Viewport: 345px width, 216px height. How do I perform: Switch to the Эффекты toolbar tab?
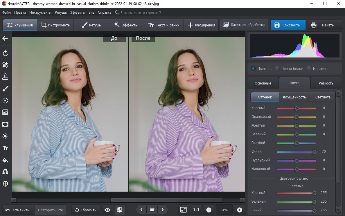[x=126, y=25]
